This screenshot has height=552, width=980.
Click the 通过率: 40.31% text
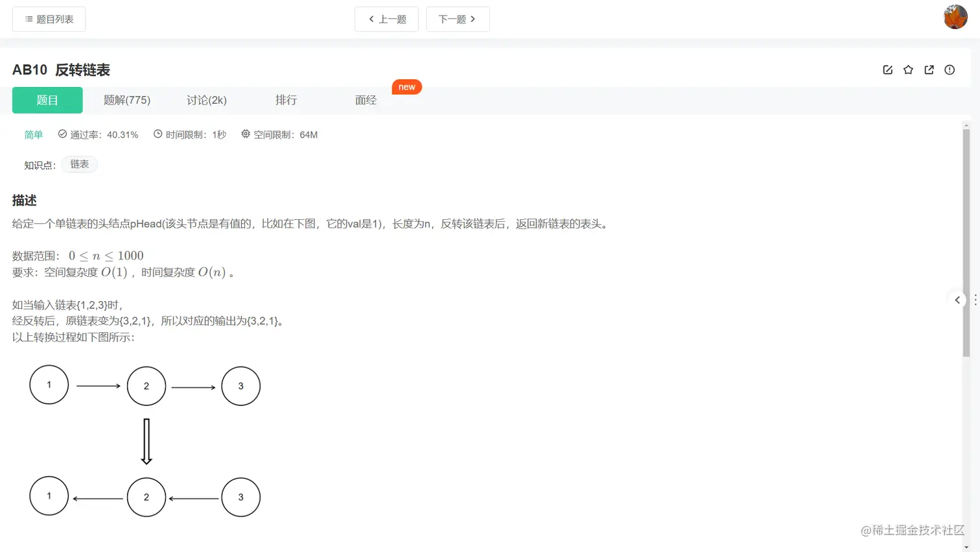[x=104, y=135]
